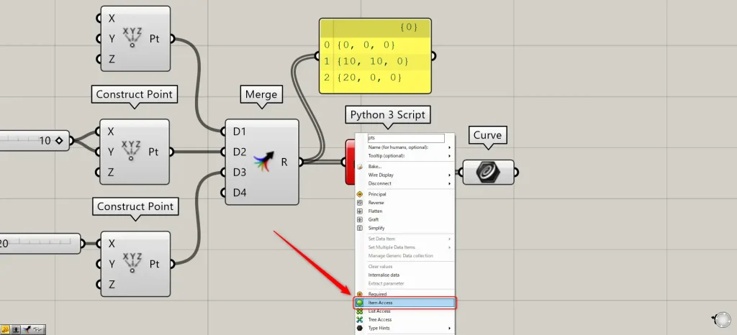Click the XYZ icon on top Construct Point
Image resolution: width=737 pixels, height=335 pixels.
(132, 36)
